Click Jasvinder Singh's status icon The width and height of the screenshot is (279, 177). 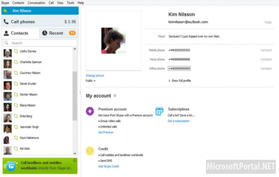tap(16, 127)
